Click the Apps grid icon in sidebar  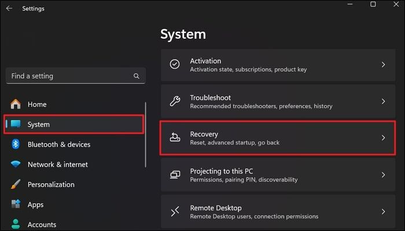[x=16, y=204]
